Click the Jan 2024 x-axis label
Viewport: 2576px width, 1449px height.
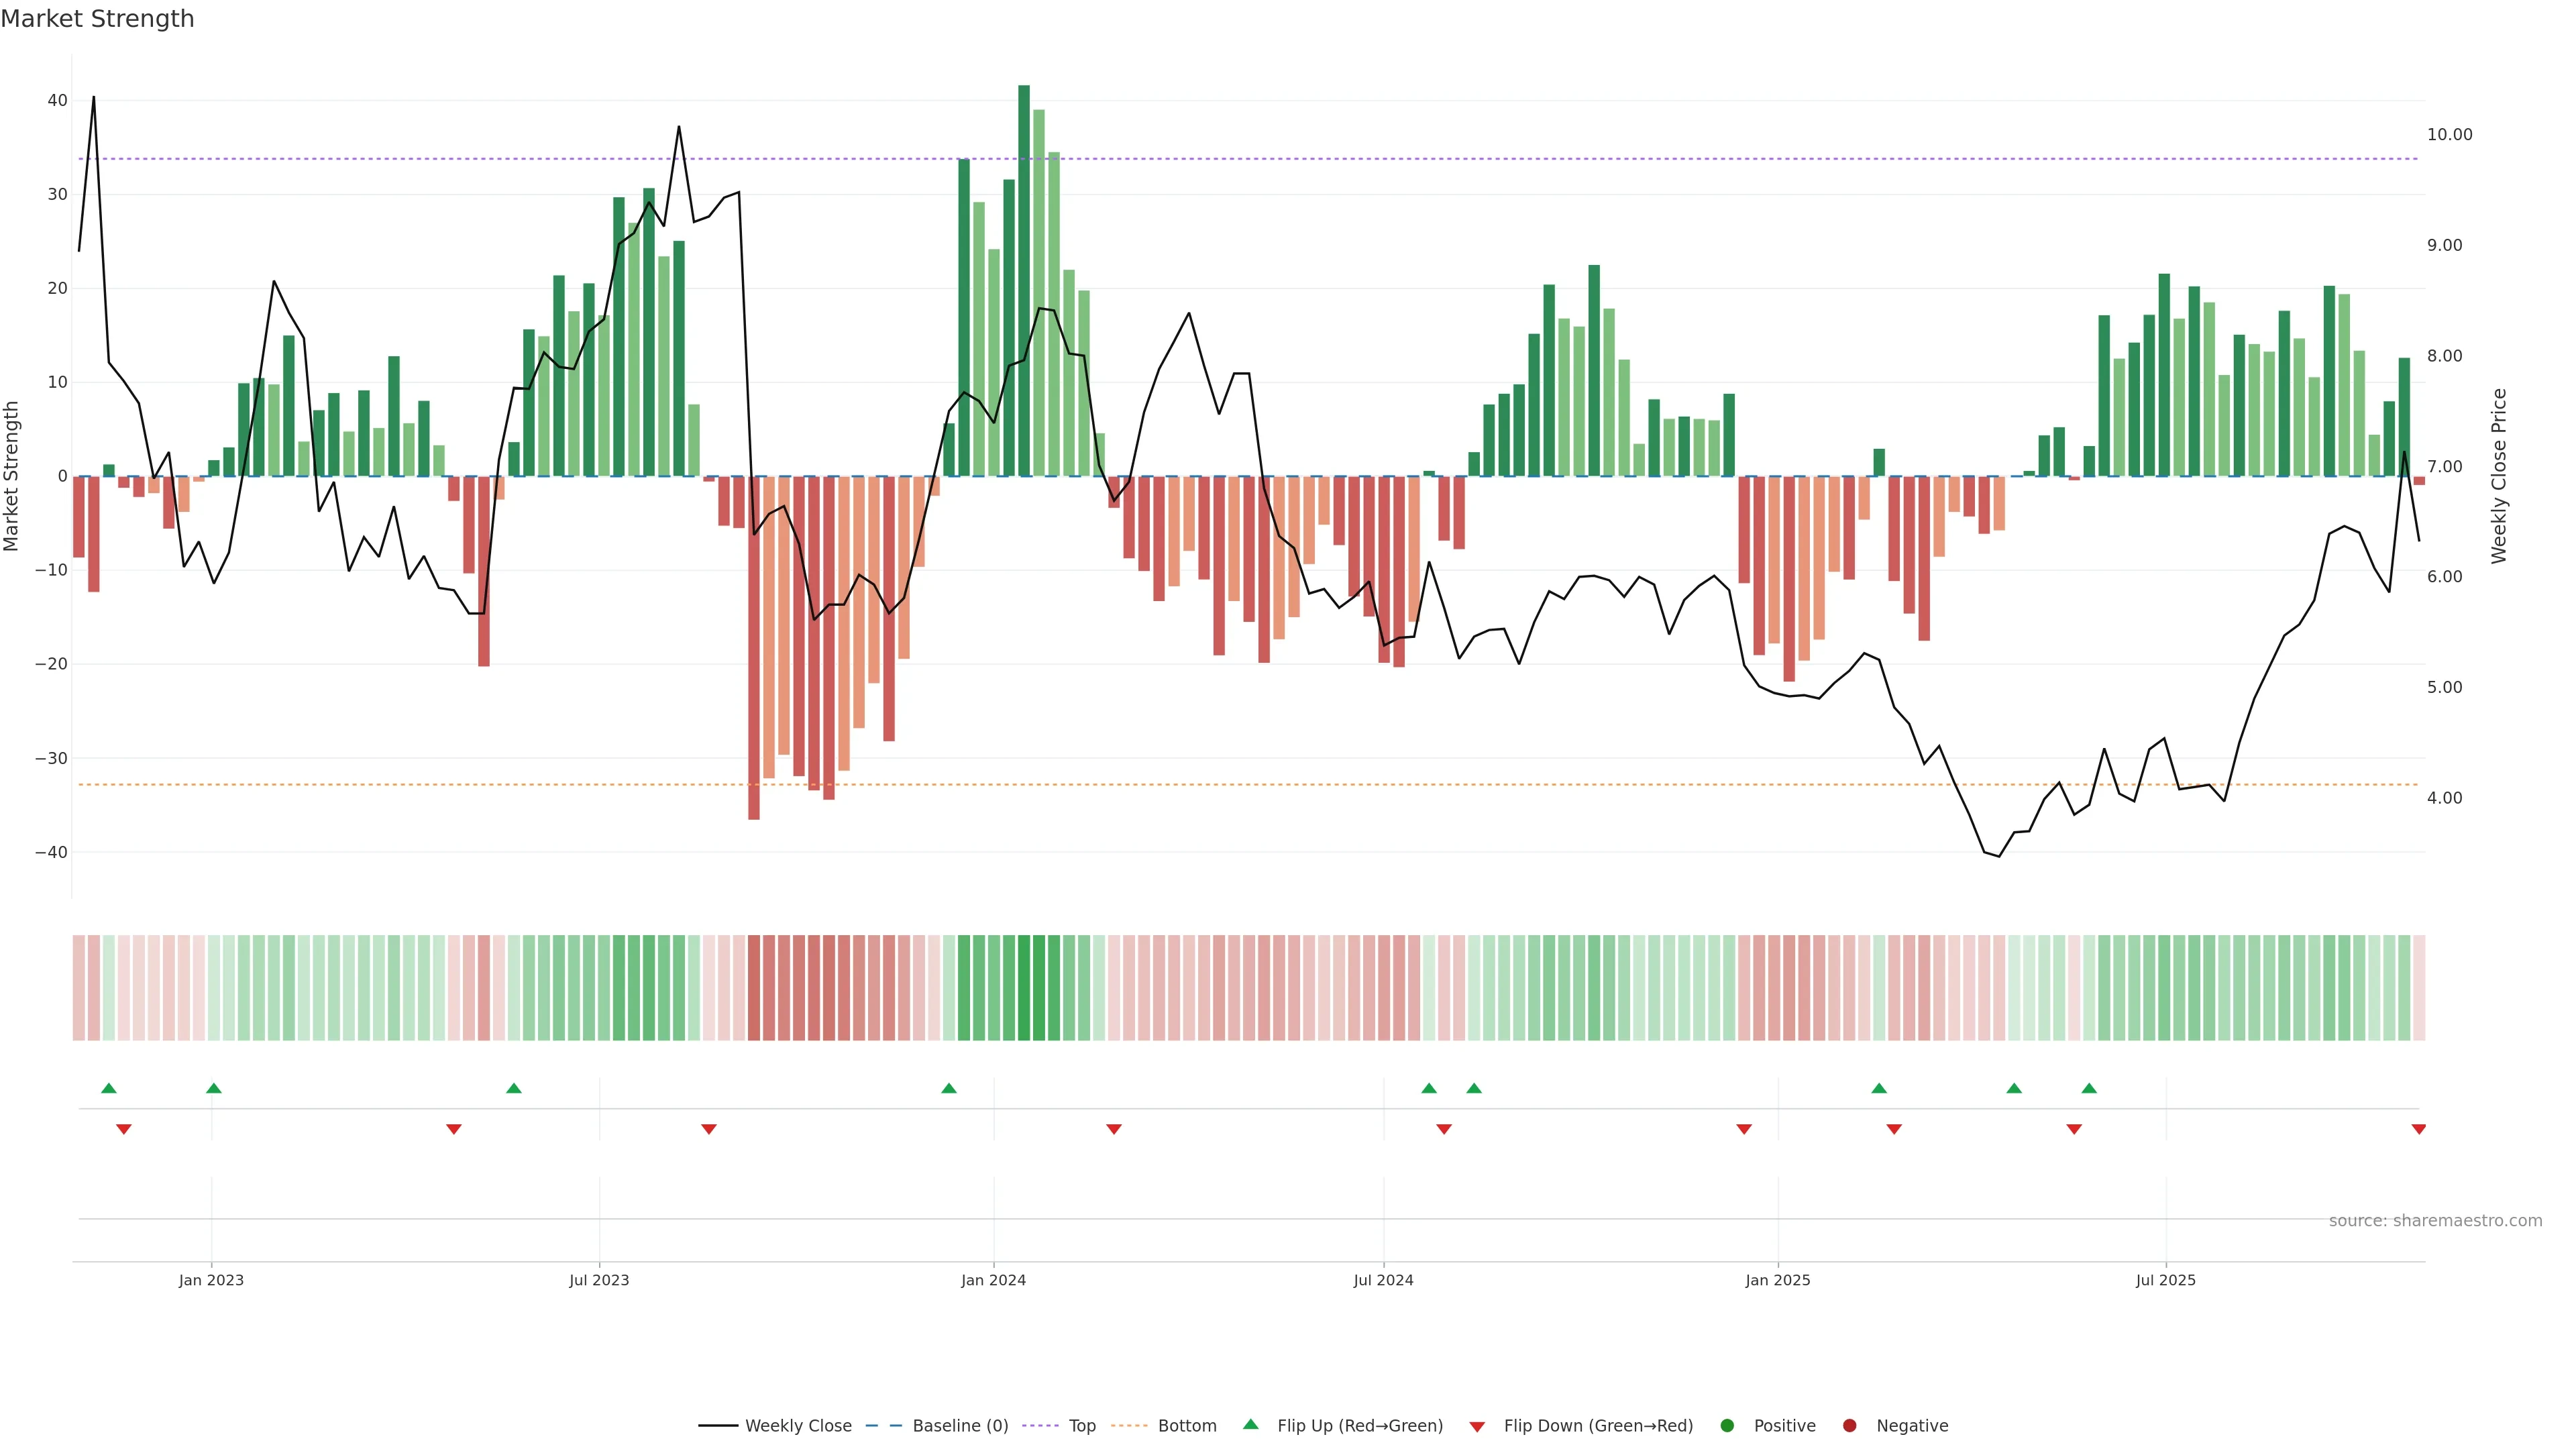tap(993, 1280)
